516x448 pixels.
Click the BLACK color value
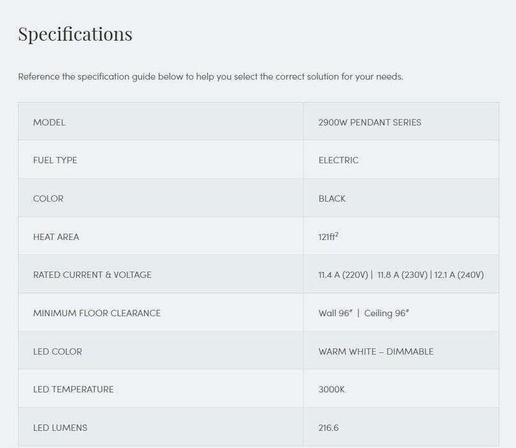pyautogui.click(x=332, y=198)
